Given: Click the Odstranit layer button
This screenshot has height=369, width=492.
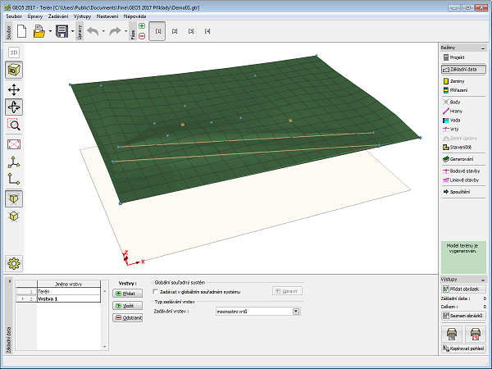Looking at the screenshot, I should click(x=125, y=317).
